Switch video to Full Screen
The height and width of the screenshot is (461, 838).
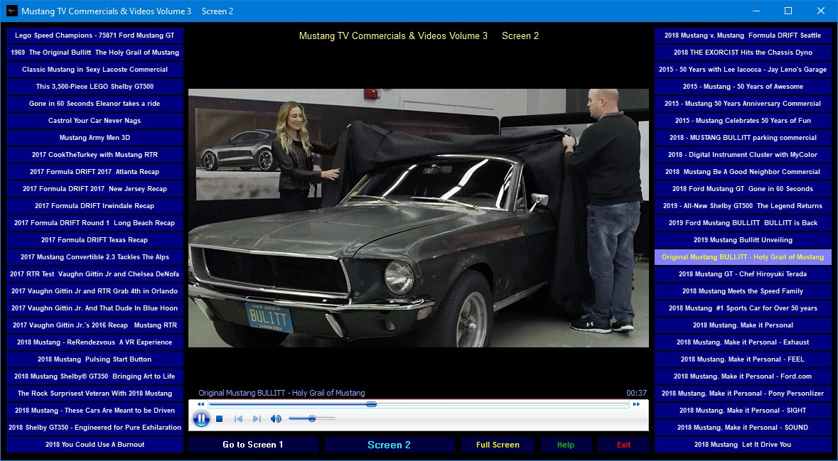498,445
